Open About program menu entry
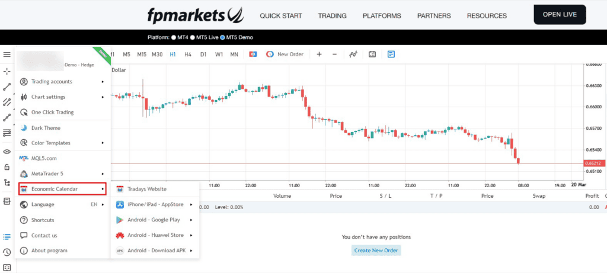The width and height of the screenshot is (607, 273). pyautogui.click(x=62, y=250)
